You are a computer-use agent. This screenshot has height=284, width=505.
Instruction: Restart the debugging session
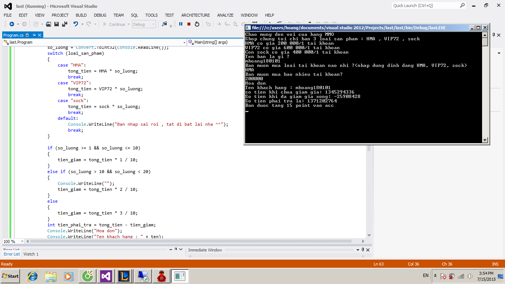[x=197, y=24]
